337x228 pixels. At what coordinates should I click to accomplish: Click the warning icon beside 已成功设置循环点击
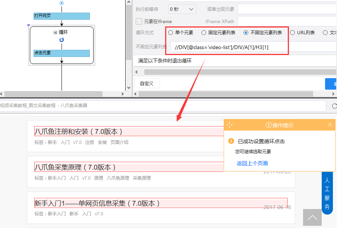231,141
